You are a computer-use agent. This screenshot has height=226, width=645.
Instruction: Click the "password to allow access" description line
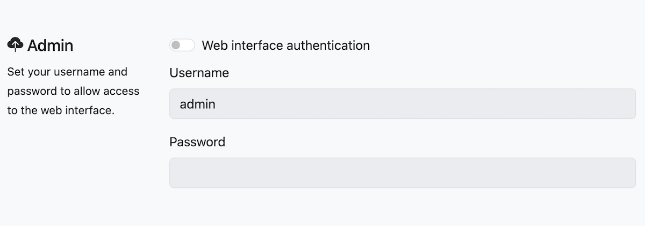73,92
